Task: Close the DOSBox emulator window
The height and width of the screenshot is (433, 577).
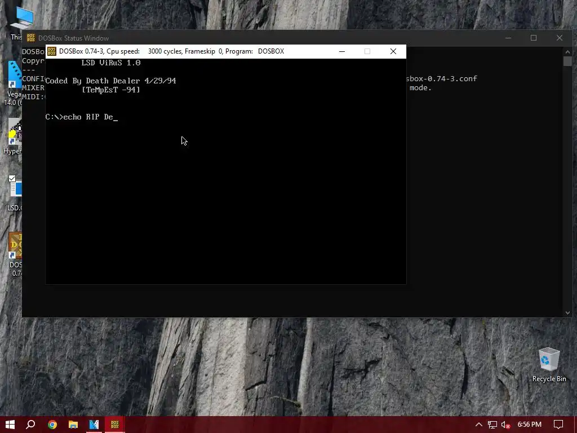Action: (393, 51)
